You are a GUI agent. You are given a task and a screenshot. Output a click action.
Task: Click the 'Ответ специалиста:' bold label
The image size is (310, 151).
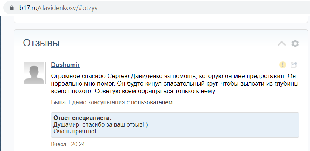coord(83,118)
